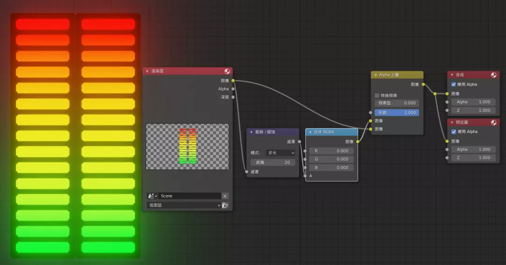Click the Alpha 1.000 field in 预览器 node
506x265 pixels.
coord(473,149)
